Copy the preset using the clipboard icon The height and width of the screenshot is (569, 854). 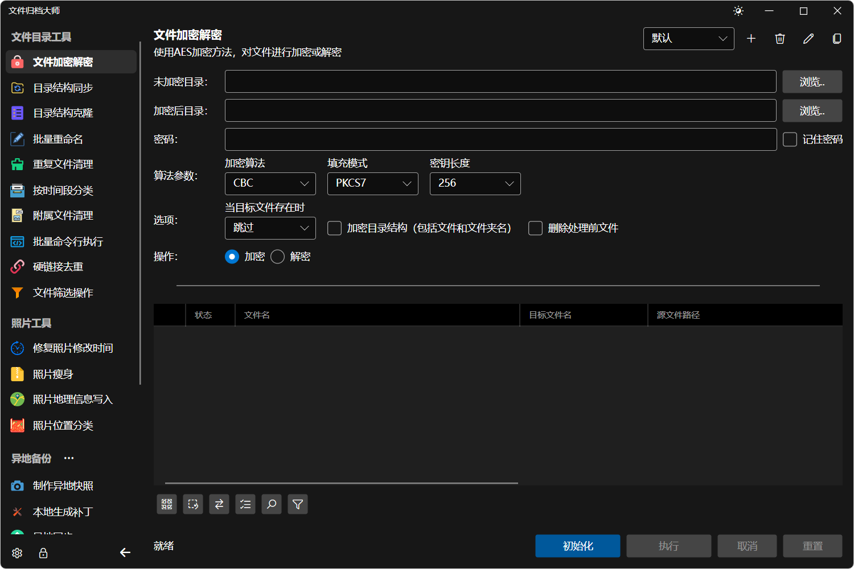(837, 38)
